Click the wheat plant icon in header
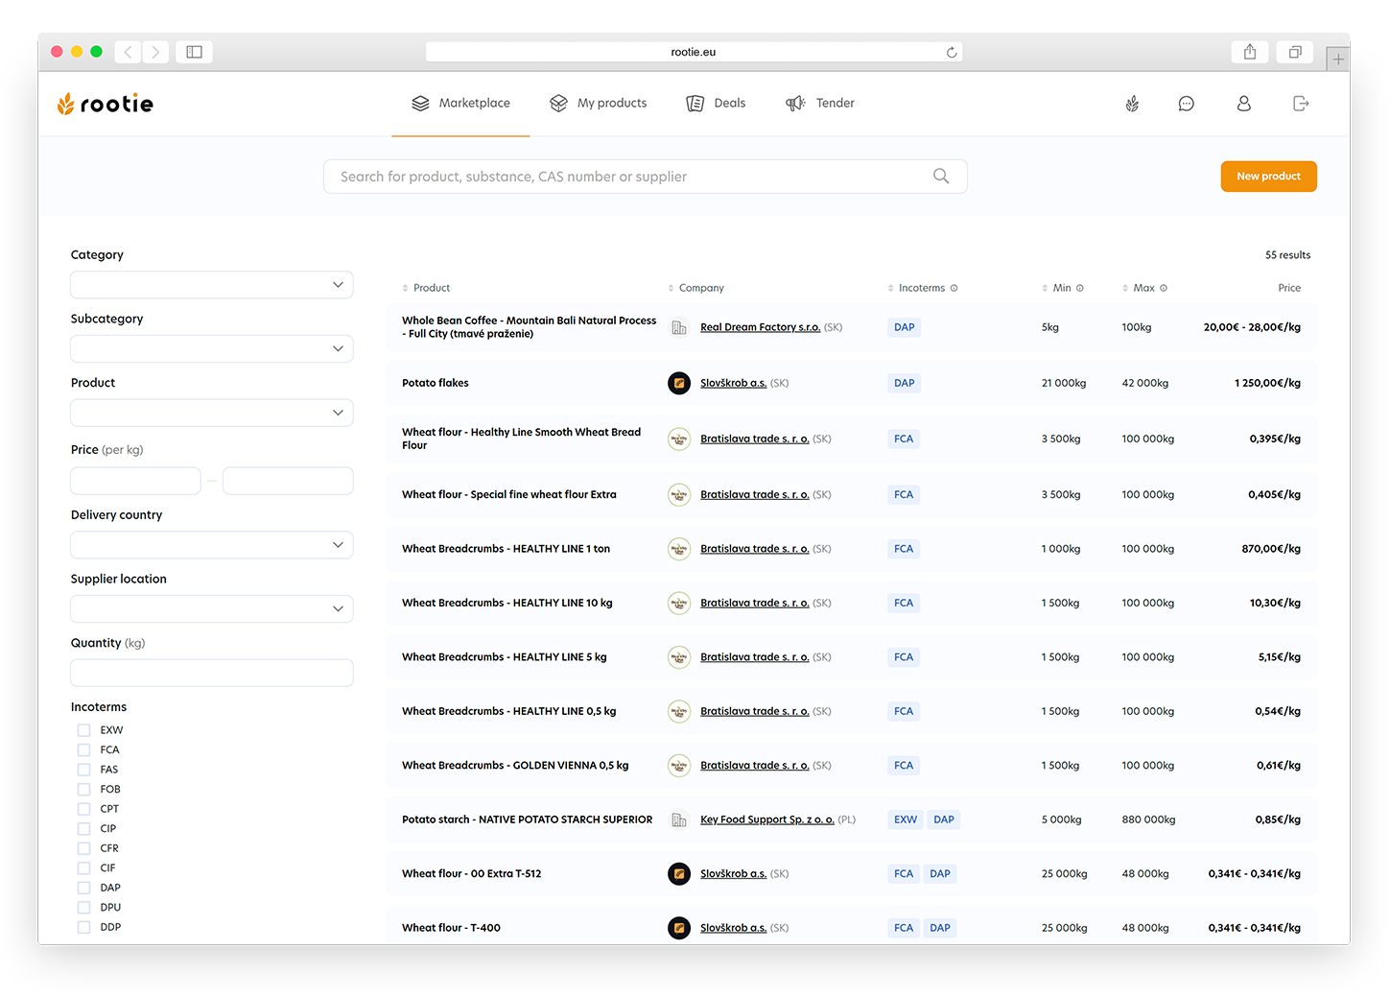The height and width of the screenshot is (997, 1390). click(x=1132, y=104)
